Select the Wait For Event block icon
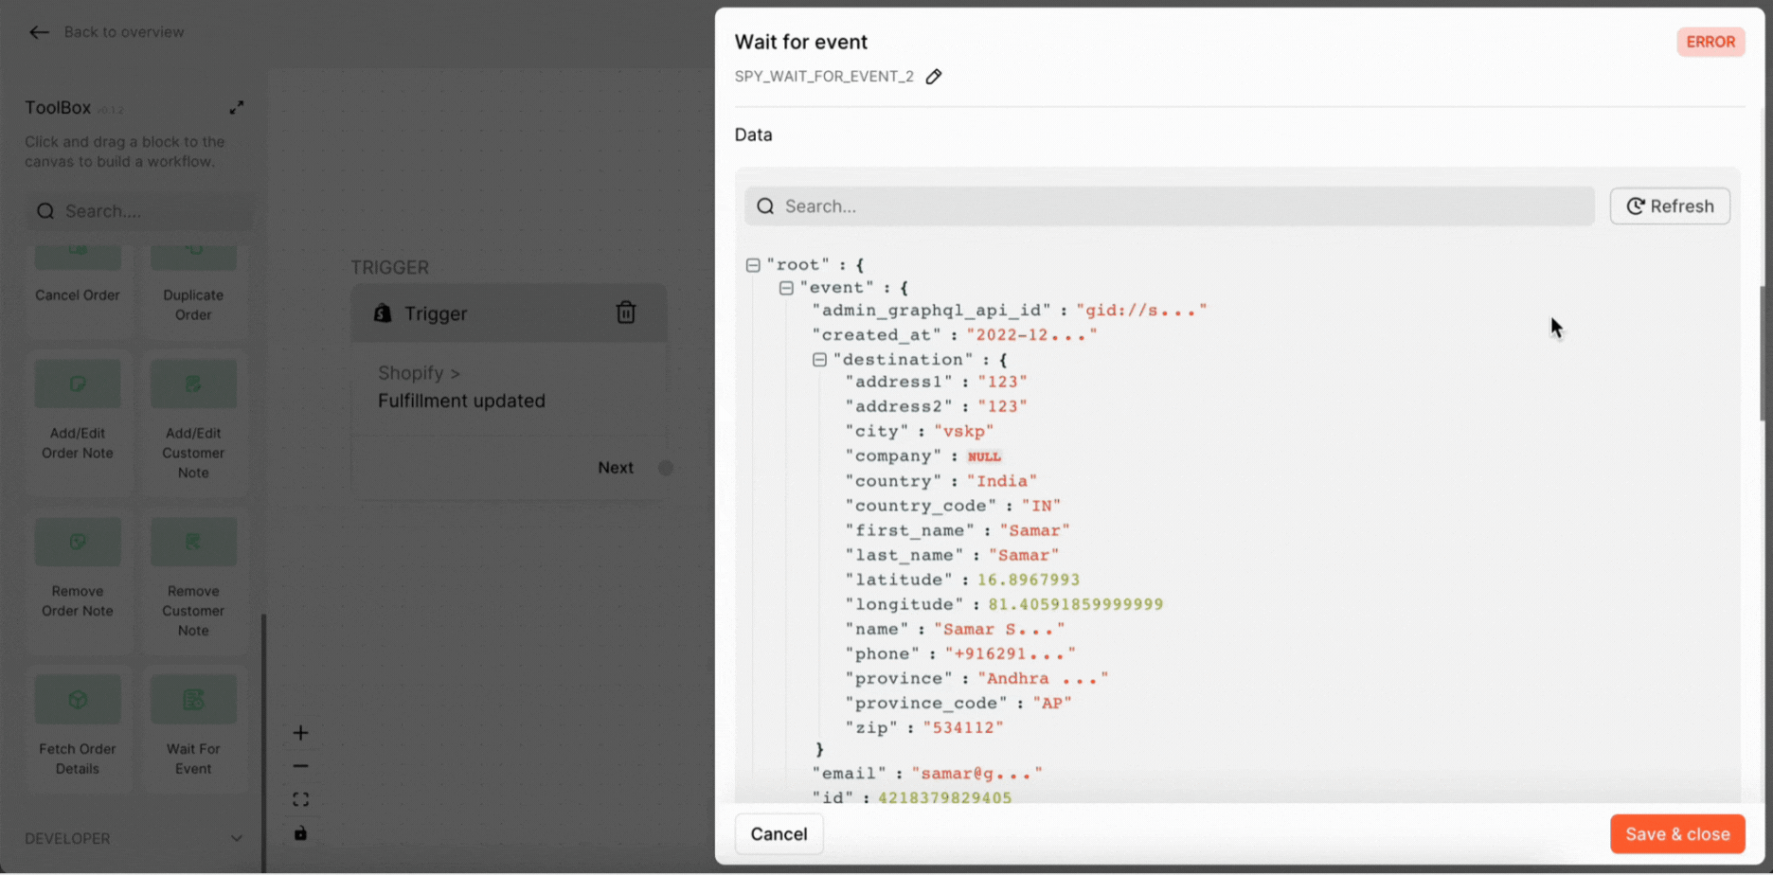Image resolution: width=1773 pixels, height=875 pixels. click(193, 699)
